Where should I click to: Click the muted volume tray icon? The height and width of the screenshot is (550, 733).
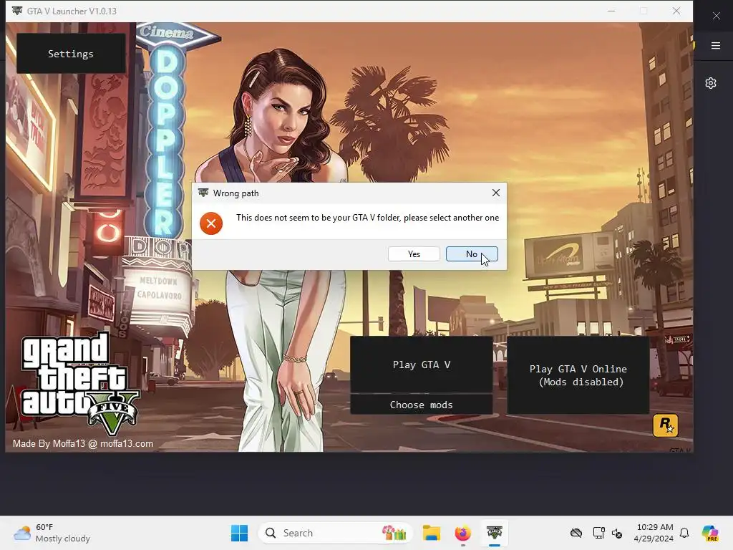click(617, 533)
